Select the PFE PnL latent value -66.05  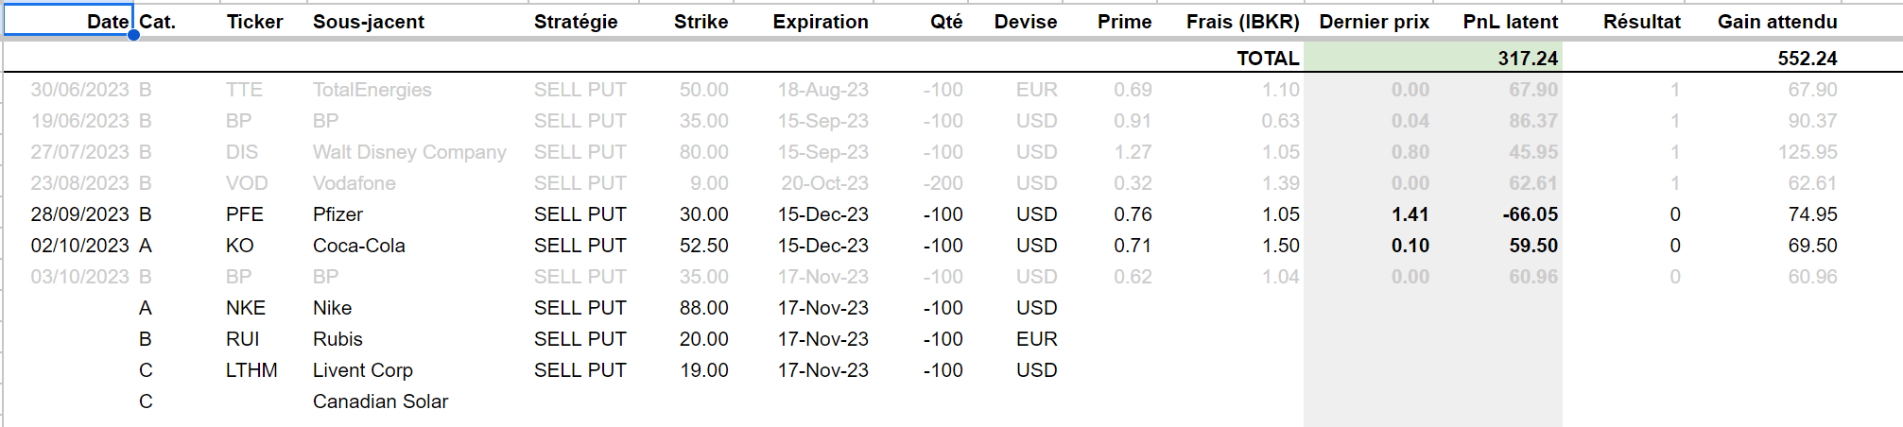1530,214
